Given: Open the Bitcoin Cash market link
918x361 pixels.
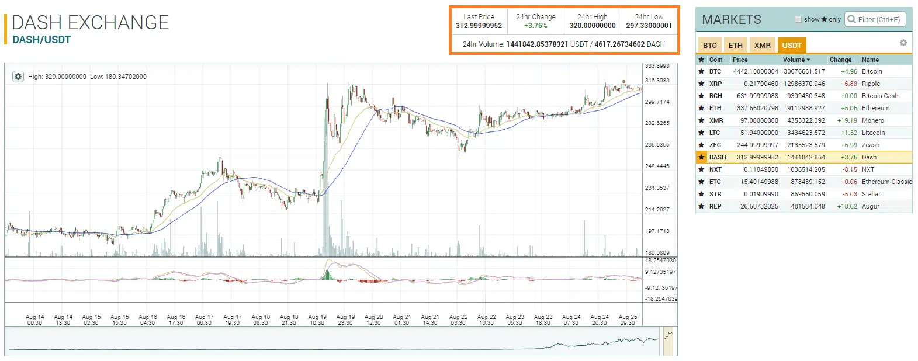Looking at the screenshot, I should (x=880, y=96).
